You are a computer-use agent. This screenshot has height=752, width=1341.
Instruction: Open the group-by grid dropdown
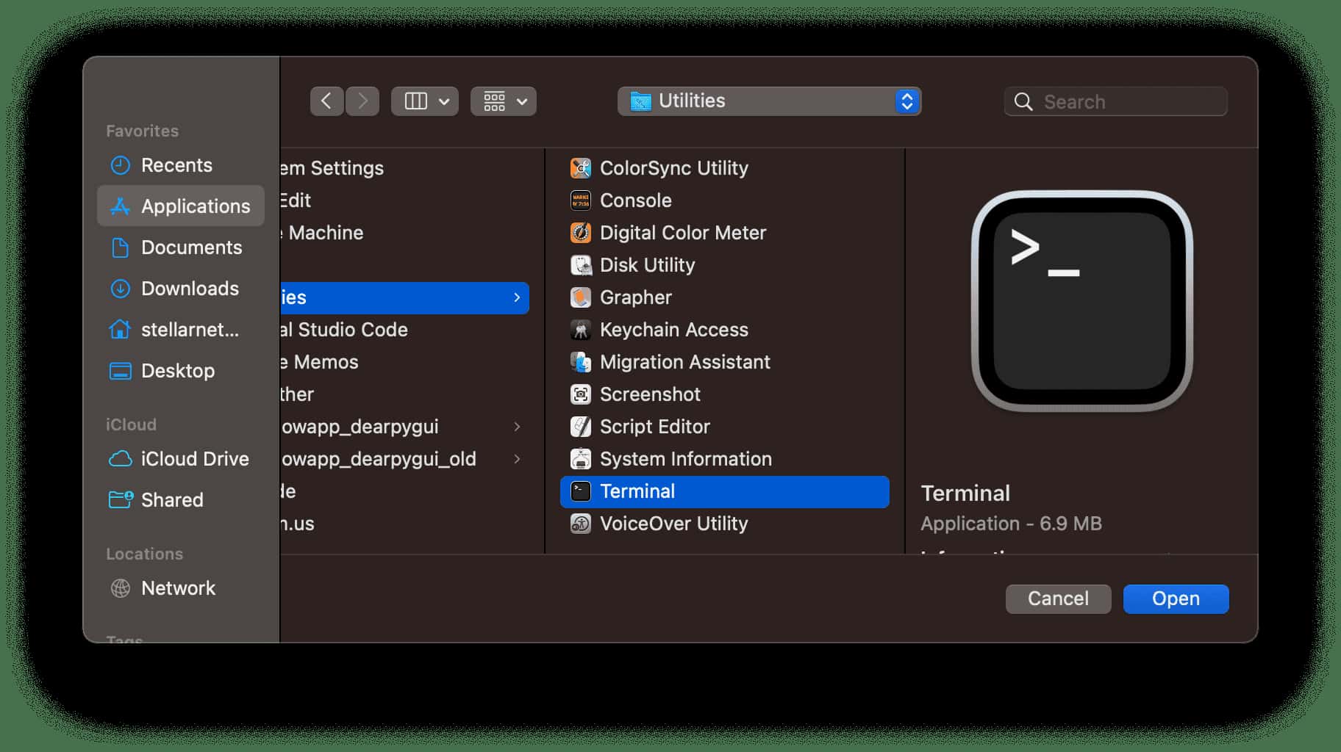click(x=504, y=101)
